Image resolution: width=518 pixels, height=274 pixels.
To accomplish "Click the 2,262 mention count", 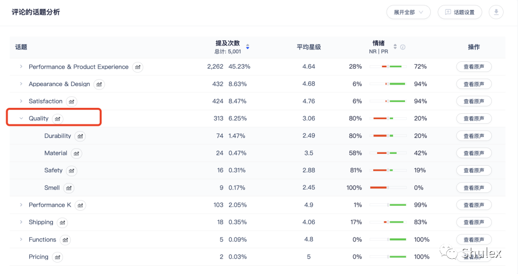I will click(215, 67).
